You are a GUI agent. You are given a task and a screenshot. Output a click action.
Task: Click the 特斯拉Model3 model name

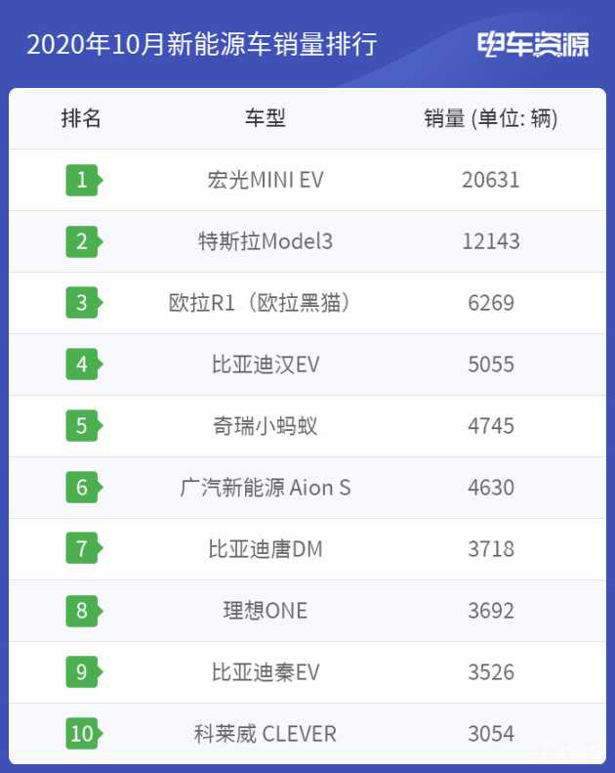click(266, 241)
